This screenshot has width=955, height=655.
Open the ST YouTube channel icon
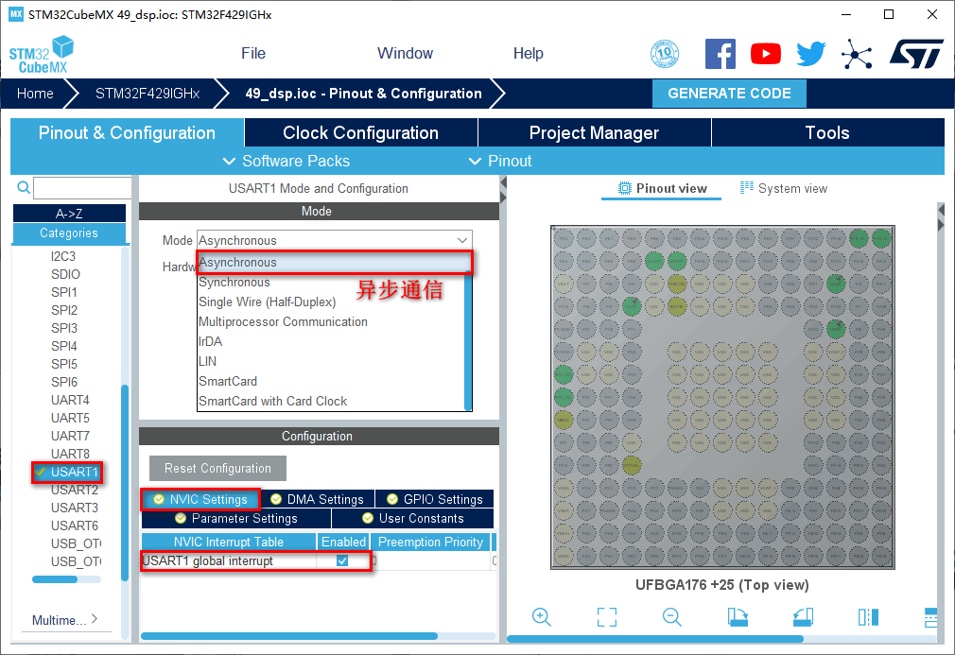coord(766,54)
